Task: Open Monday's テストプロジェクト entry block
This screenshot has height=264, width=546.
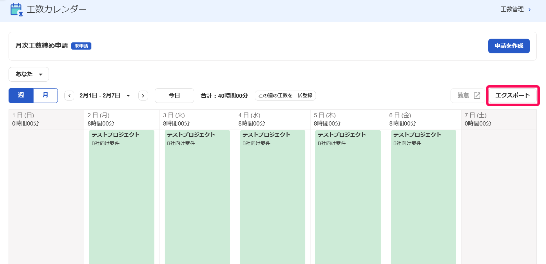Action: tap(122, 197)
